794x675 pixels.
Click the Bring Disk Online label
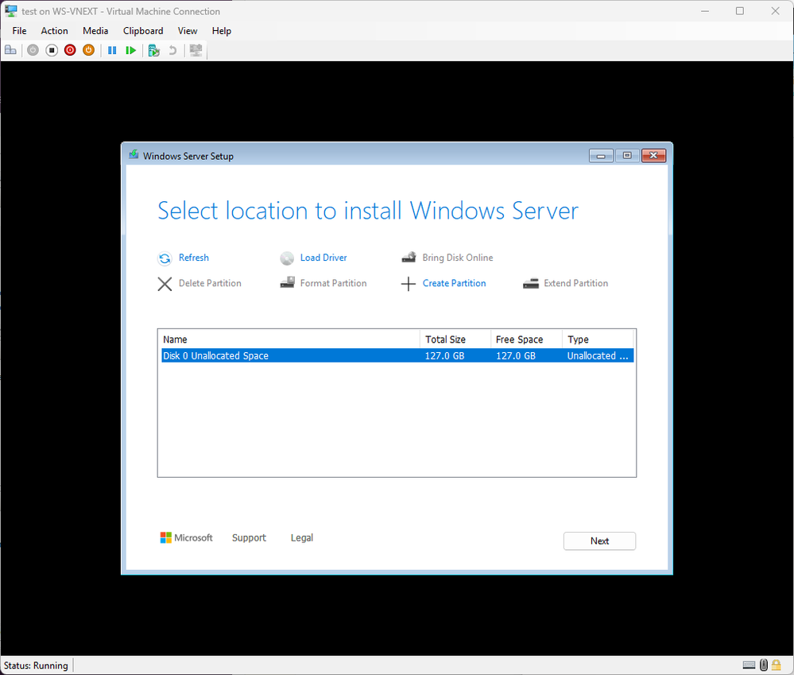point(458,258)
